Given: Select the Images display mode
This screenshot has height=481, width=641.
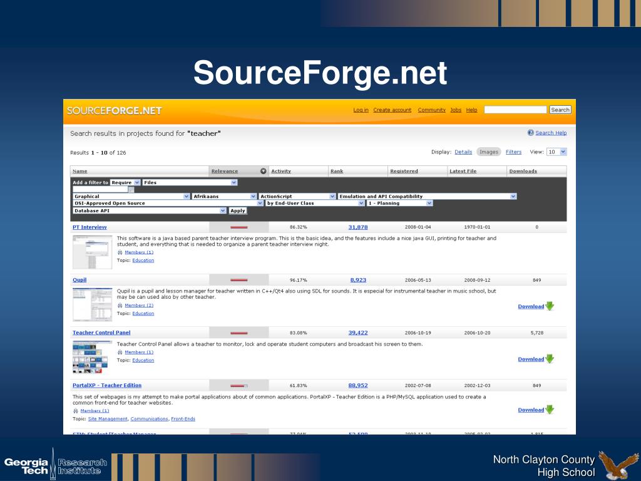Looking at the screenshot, I should (x=488, y=152).
